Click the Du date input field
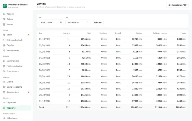The image size is (192, 121). pos(51,23)
